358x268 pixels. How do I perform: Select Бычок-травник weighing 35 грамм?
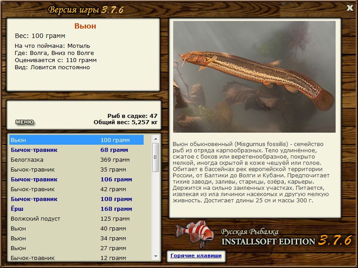[76, 170]
